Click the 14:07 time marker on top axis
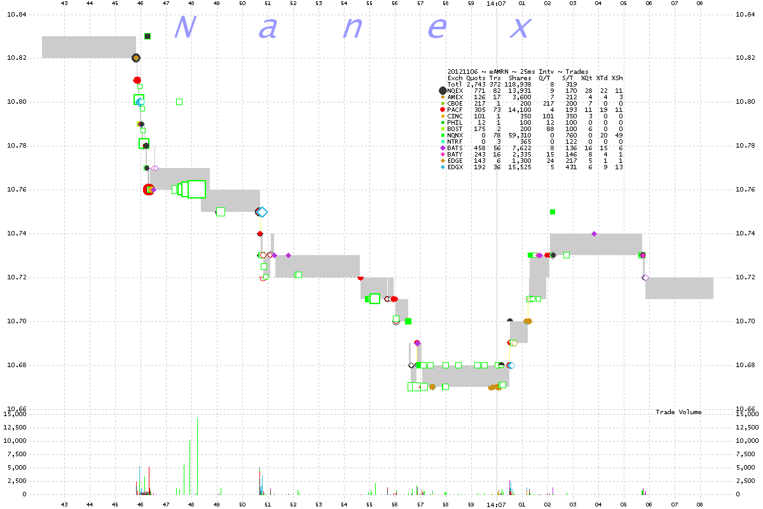Viewport: 763px width, 509px height. pyautogui.click(x=496, y=3)
